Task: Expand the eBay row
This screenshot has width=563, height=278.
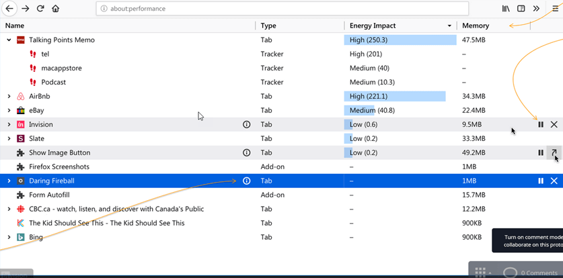Action: tap(9, 110)
